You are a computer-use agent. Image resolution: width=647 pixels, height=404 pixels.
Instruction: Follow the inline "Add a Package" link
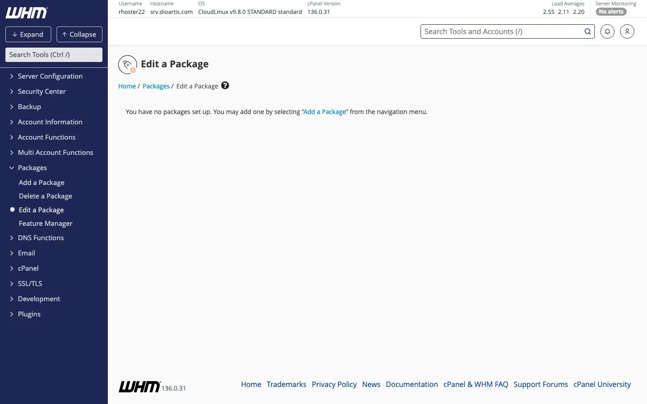(x=324, y=112)
